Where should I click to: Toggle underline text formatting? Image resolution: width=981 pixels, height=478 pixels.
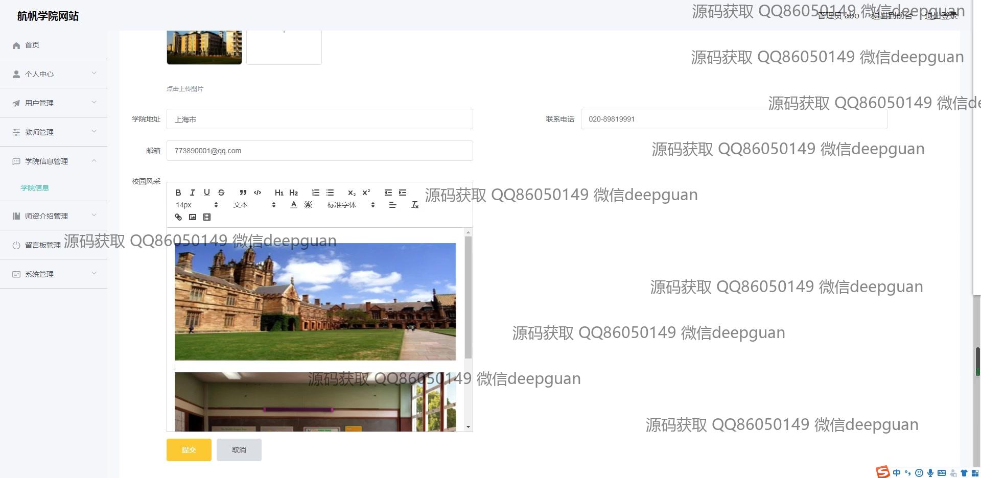206,193
